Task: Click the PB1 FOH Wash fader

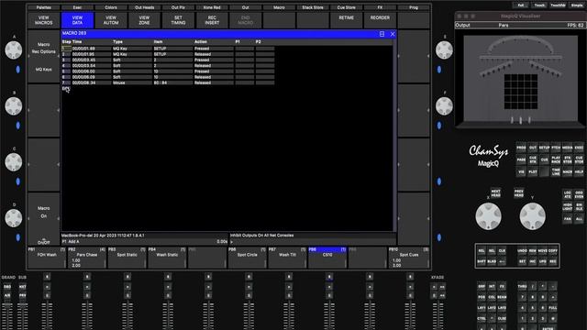Action: [x=47, y=316]
